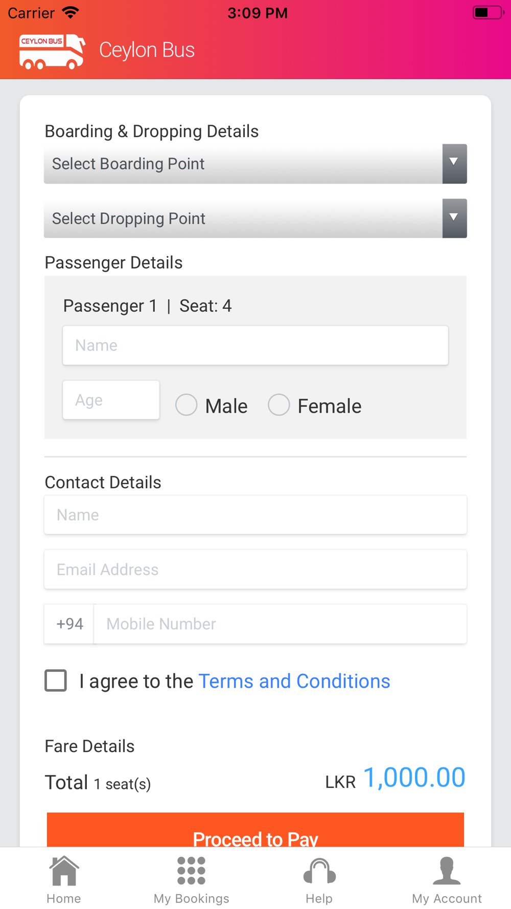Select the Male radio button
Image resolution: width=511 pixels, height=909 pixels.
coord(187,405)
